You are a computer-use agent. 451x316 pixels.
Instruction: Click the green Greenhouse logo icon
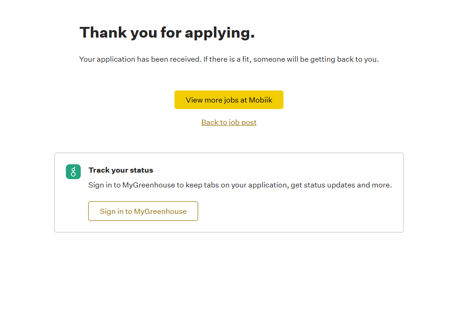click(x=73, y=172)
